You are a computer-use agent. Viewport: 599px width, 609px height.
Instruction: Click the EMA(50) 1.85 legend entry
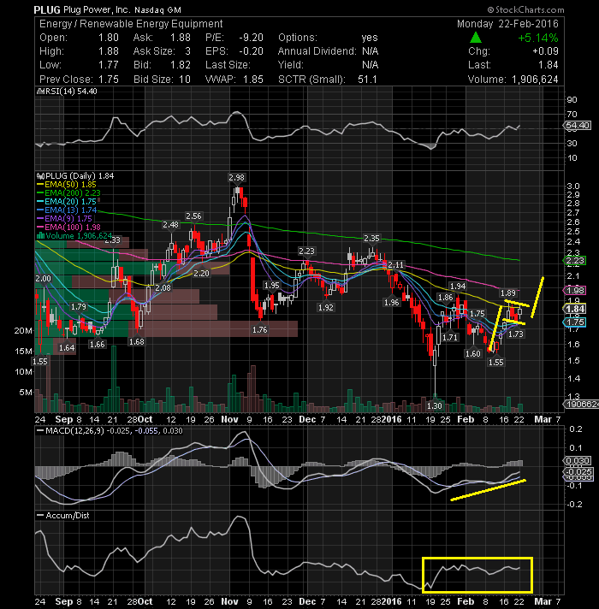tap(67, 185)
